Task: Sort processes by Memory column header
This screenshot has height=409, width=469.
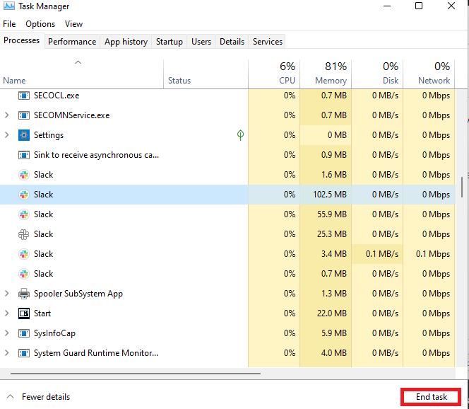Action: (x=331, y=73)
